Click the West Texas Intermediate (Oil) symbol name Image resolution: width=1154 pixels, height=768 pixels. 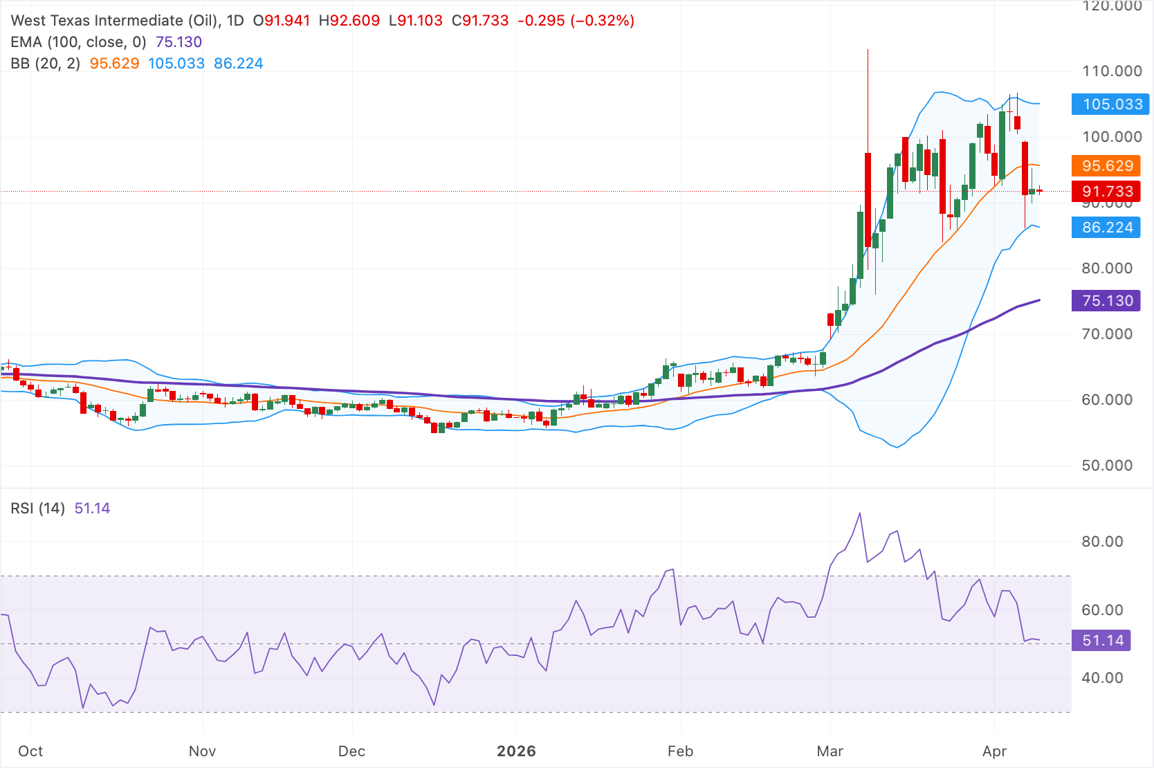(113, 21)
